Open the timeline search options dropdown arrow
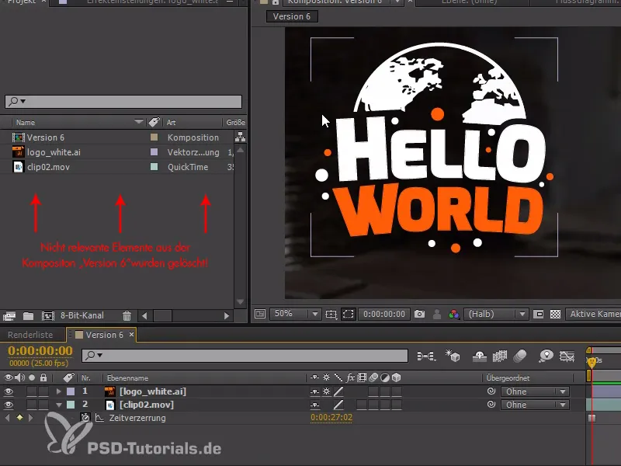 click(x=100, y=356)
